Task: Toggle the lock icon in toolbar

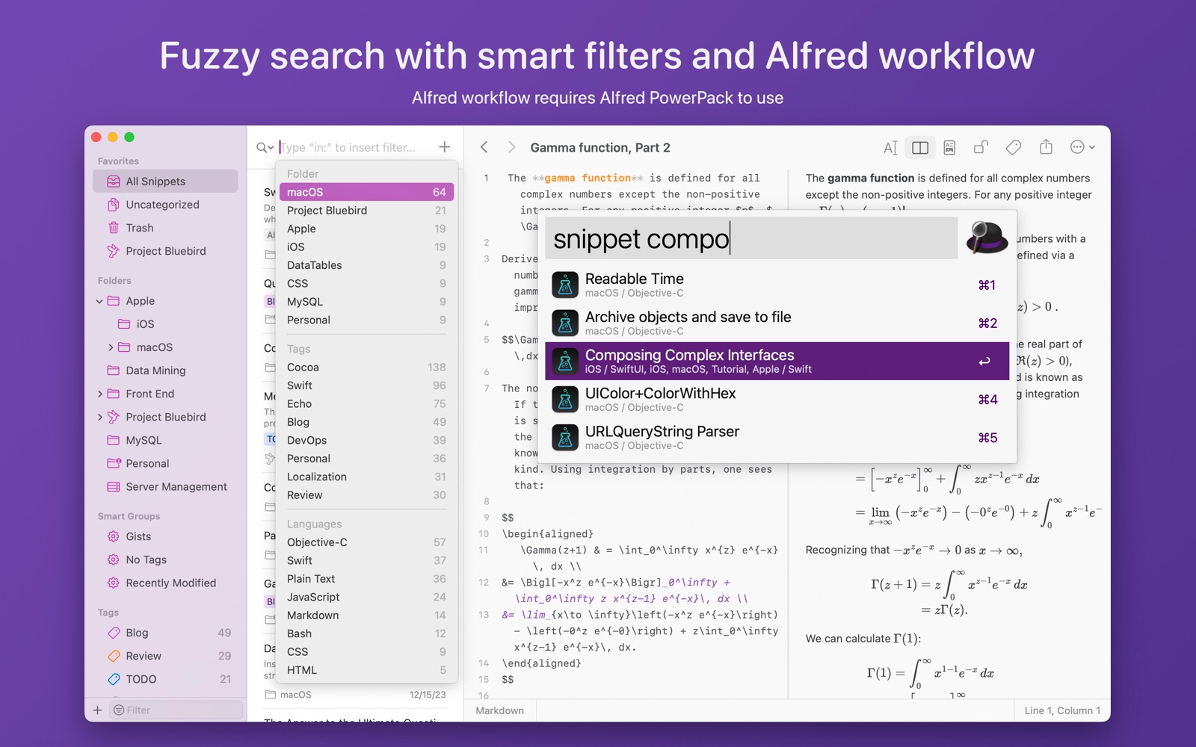Action: click(x=981, y=147)
